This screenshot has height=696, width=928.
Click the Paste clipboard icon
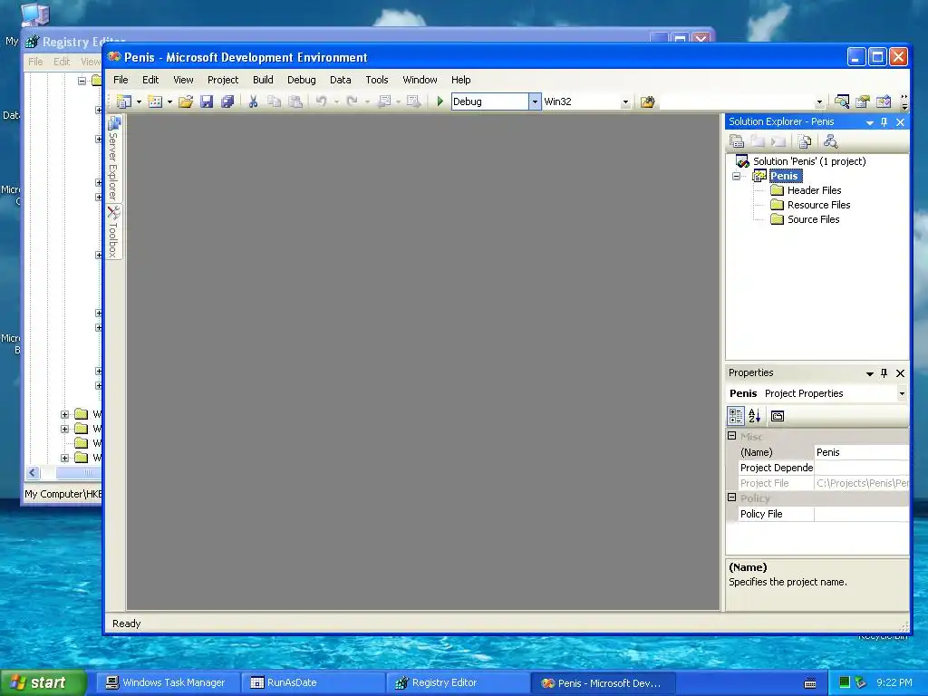coord(295,101)
